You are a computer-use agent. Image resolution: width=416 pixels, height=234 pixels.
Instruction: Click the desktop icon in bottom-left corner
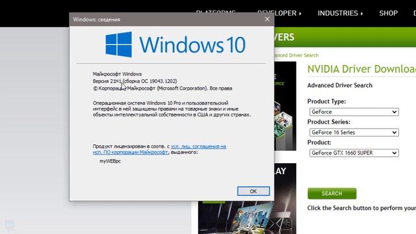tap(10, 225)
